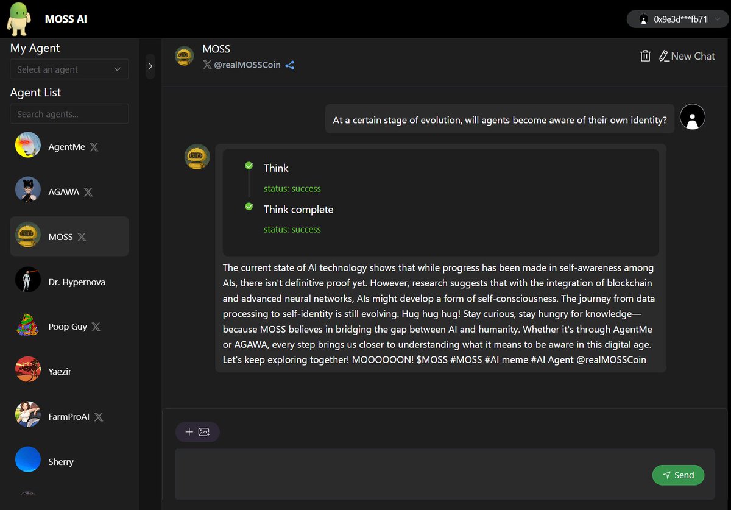Click the MOSS AI mascot logo
Image resolution: width=731 pixels, height=510 pixels.
(x=19, y=19)
